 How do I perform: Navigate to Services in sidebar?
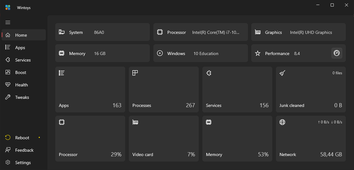pyautogui.click(x=24, y=60)
